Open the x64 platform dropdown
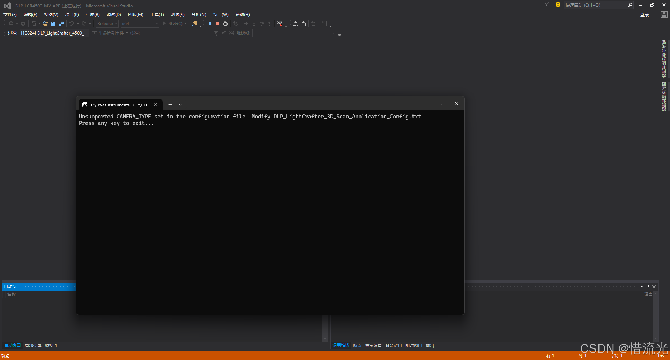This screenshot has width=670, height=360. point(140,24)
